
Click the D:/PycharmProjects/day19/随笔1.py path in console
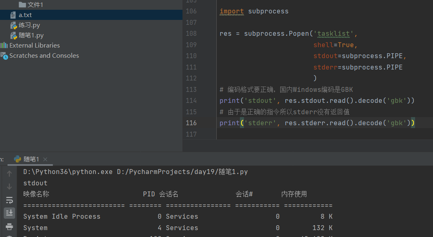click(182, 172)
